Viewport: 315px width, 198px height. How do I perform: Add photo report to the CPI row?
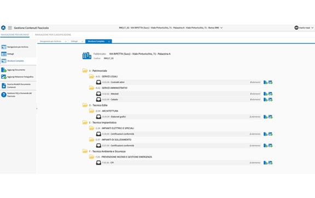click(270, 162)
